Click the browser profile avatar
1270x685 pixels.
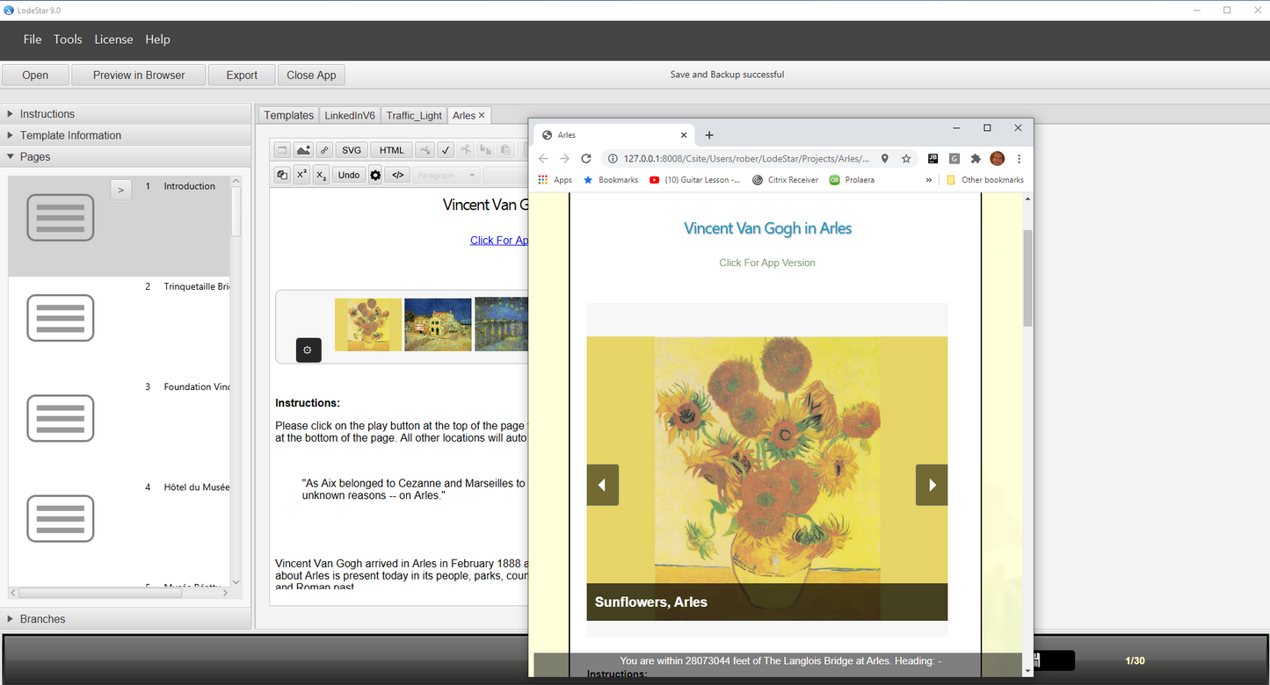997,159
